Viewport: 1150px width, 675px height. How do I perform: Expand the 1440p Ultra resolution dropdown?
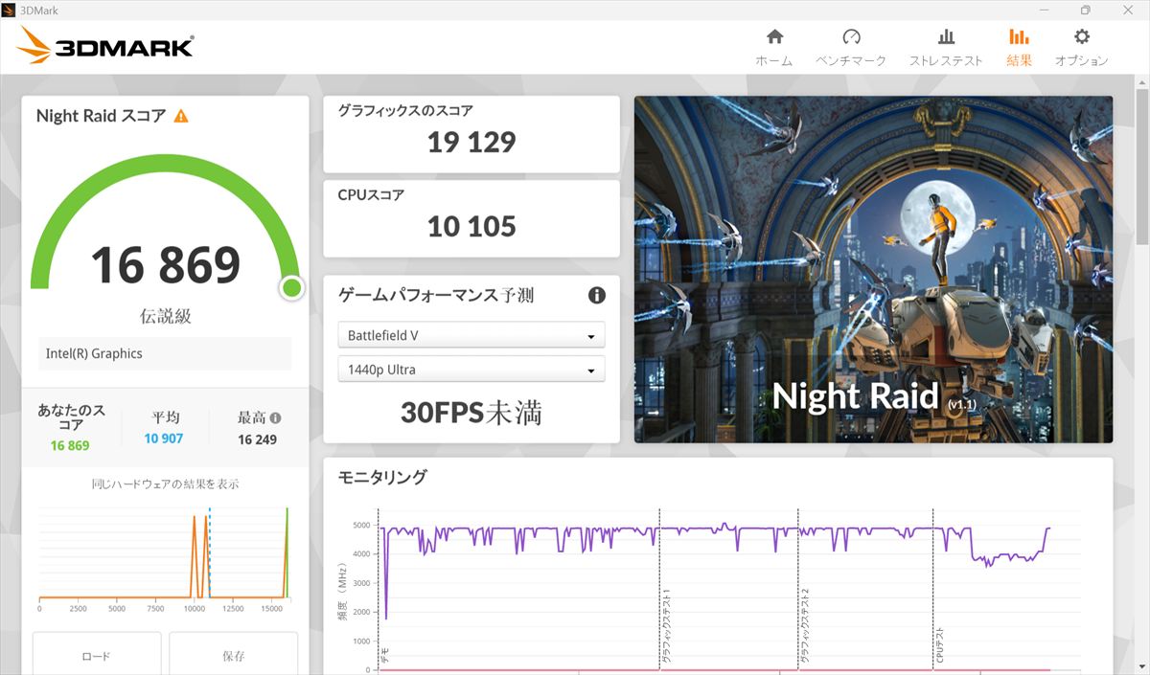pos(471,370)
